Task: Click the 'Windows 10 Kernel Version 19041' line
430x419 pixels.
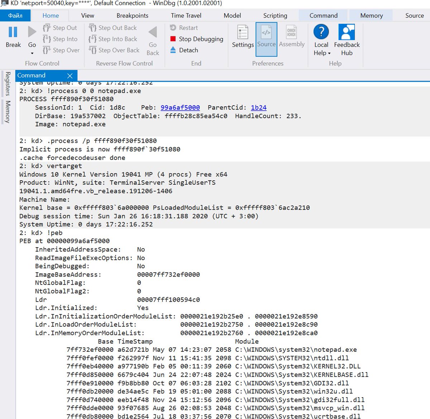Action: (123, 174)
